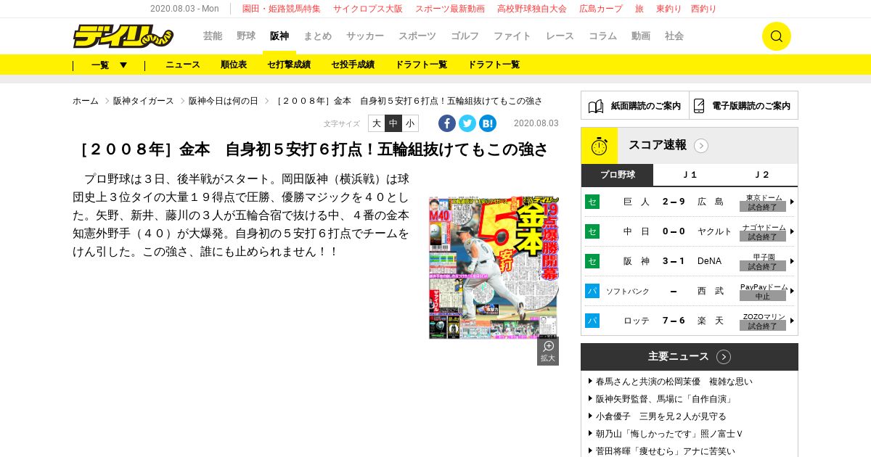871x457 pixels.
Task: Click 西釣り top link
Action: (x=703, y=9)
